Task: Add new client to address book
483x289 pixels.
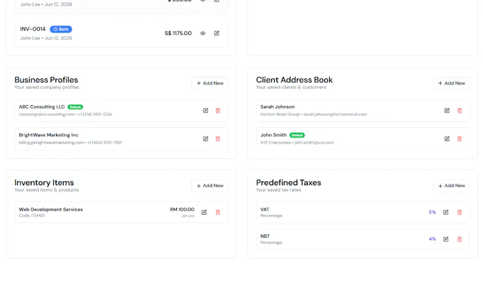Action: point(451,83)
